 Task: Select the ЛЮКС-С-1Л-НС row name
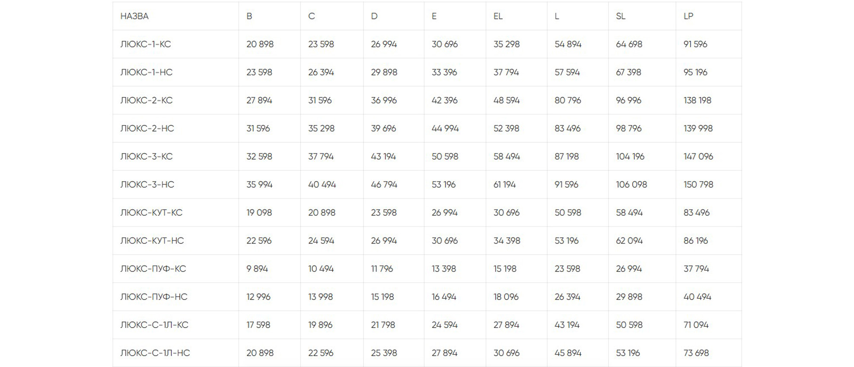155,353
